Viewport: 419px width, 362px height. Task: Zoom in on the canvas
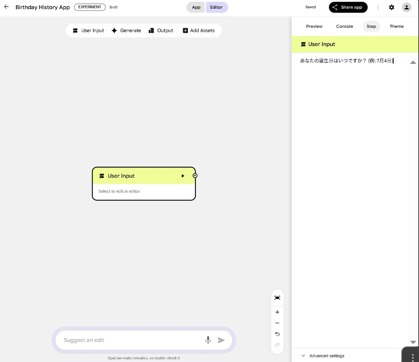tap(277, 312)
